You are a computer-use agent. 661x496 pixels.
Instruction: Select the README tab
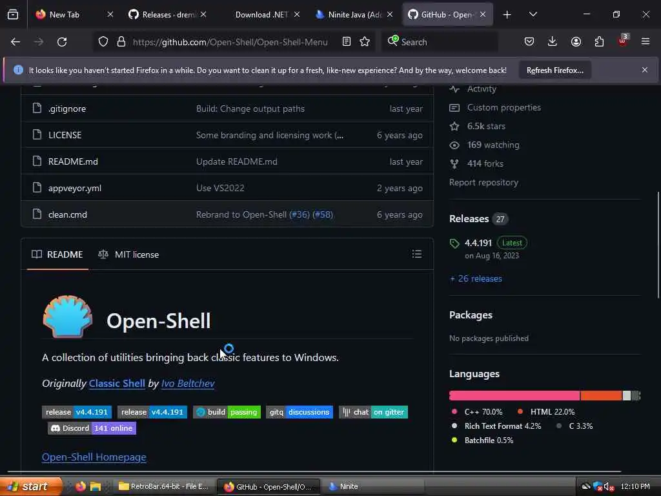point(57,254)
